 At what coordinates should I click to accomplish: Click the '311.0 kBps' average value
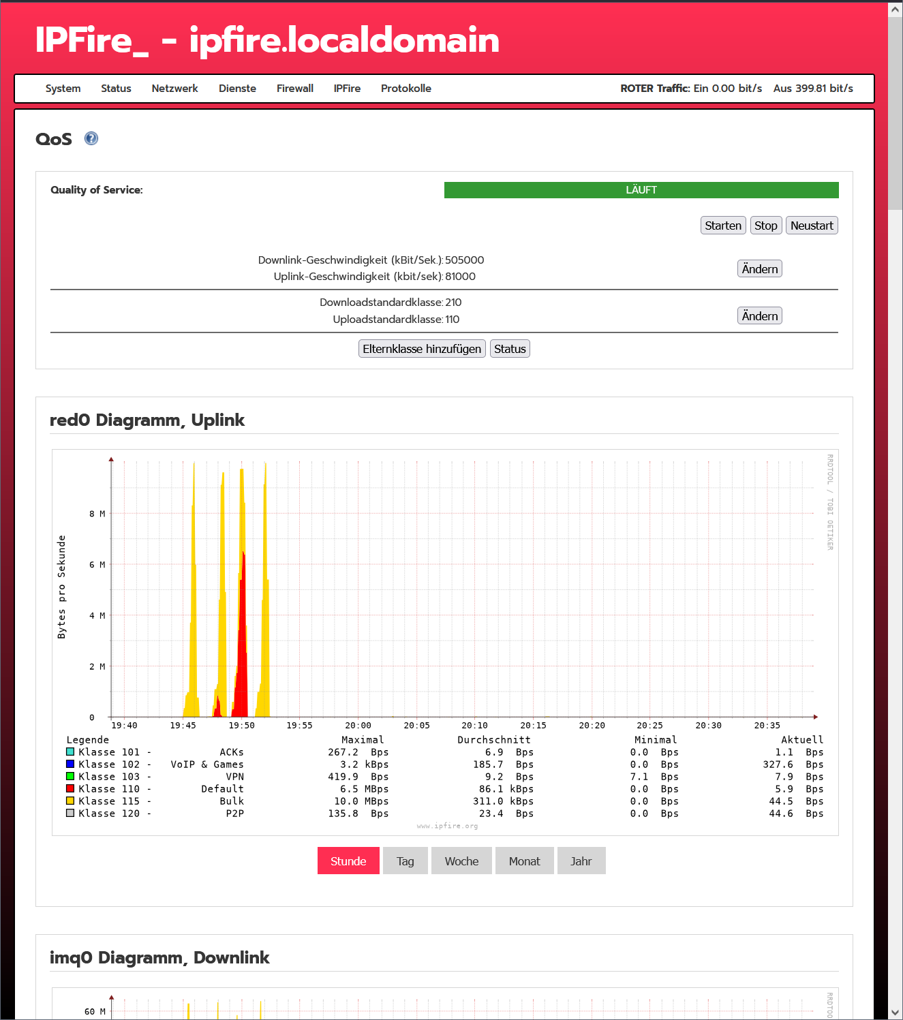coord(503,801)
